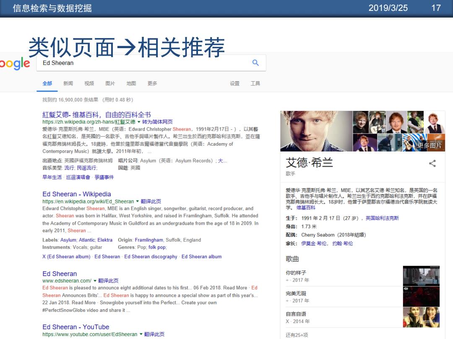
Task: Switch to the 视频 tab
Action: coord(89,83)
